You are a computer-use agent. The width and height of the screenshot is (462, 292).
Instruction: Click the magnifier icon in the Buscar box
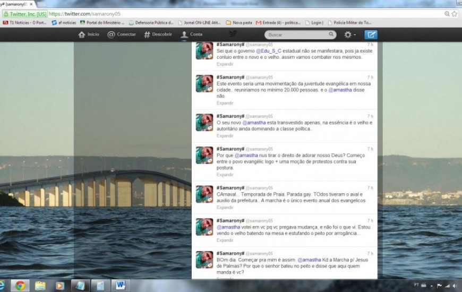tap(331, 35)
